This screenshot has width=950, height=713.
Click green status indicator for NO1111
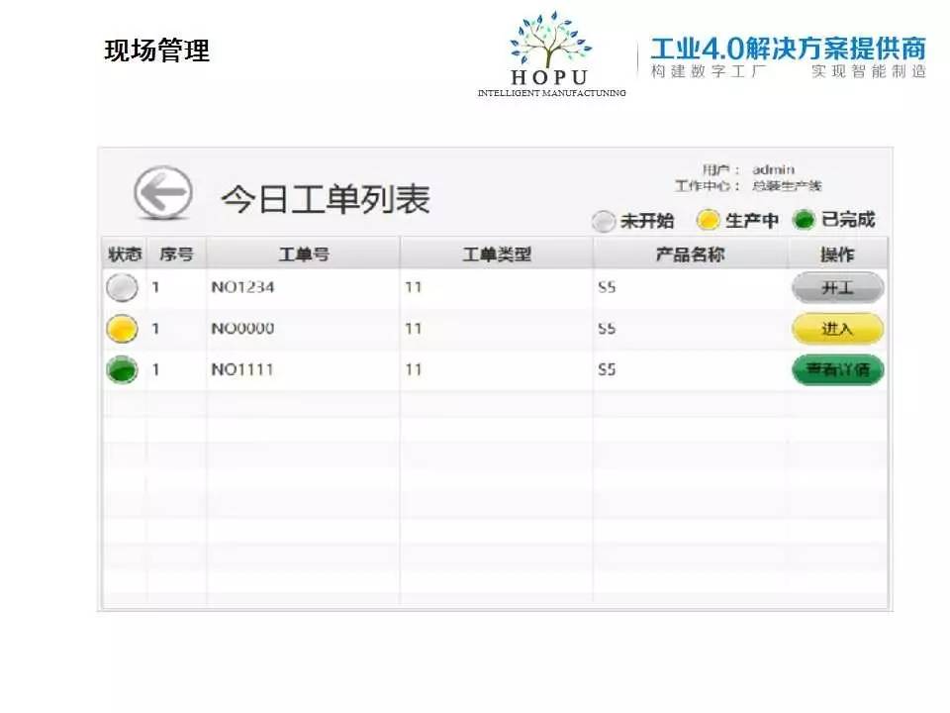(x=122, y=370)
